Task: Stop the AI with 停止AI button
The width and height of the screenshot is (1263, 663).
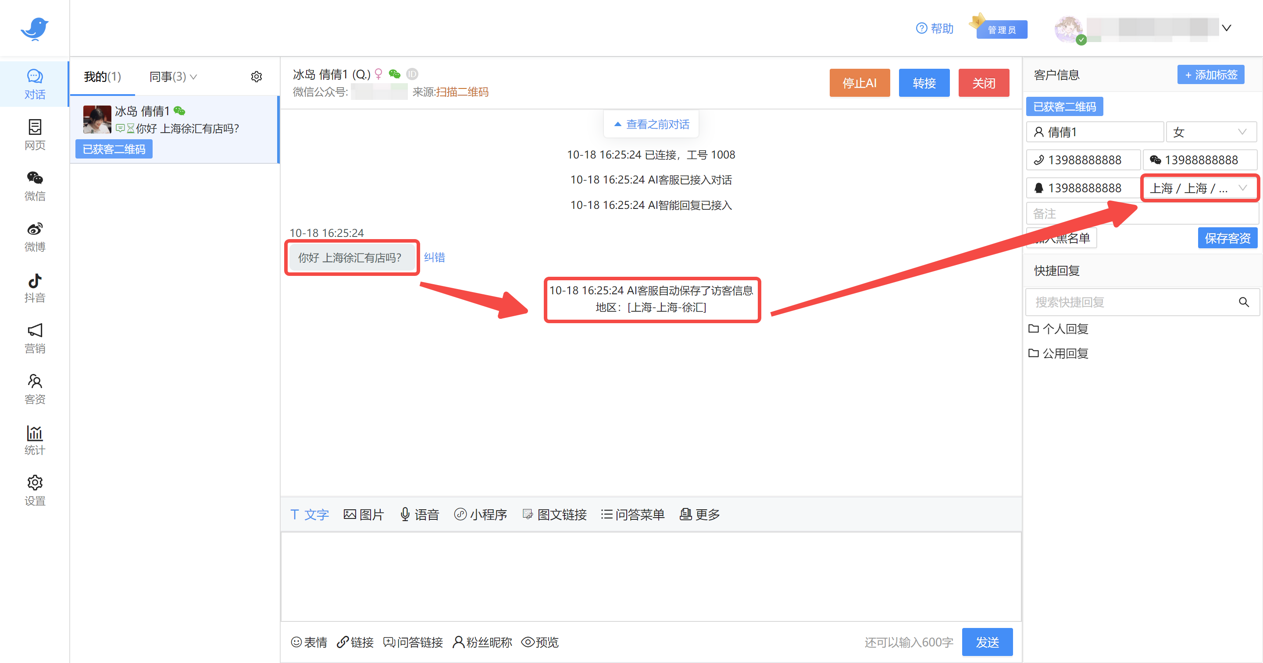Action: coord(859,83)
